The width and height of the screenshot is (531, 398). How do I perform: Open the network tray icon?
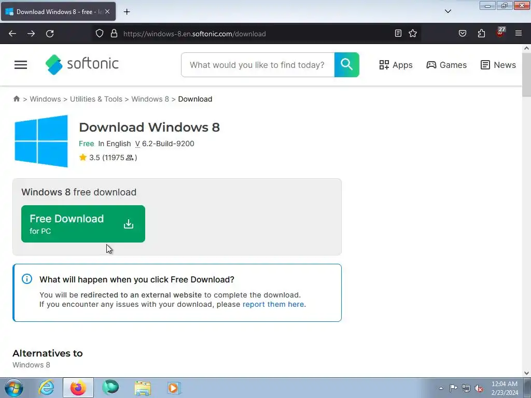tap(466, 388)
